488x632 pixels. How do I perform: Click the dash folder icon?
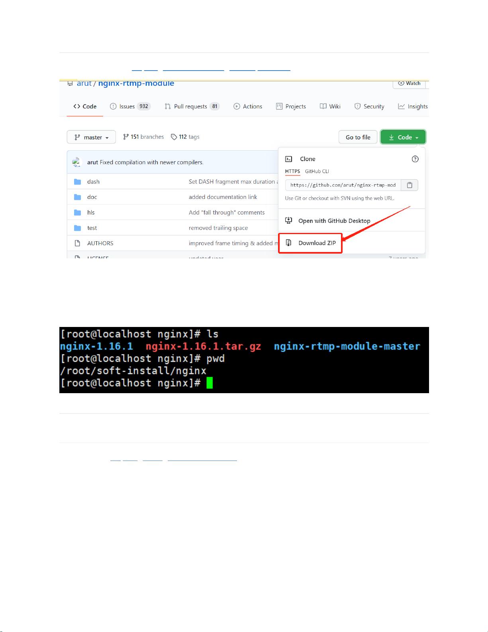[77, 181]
